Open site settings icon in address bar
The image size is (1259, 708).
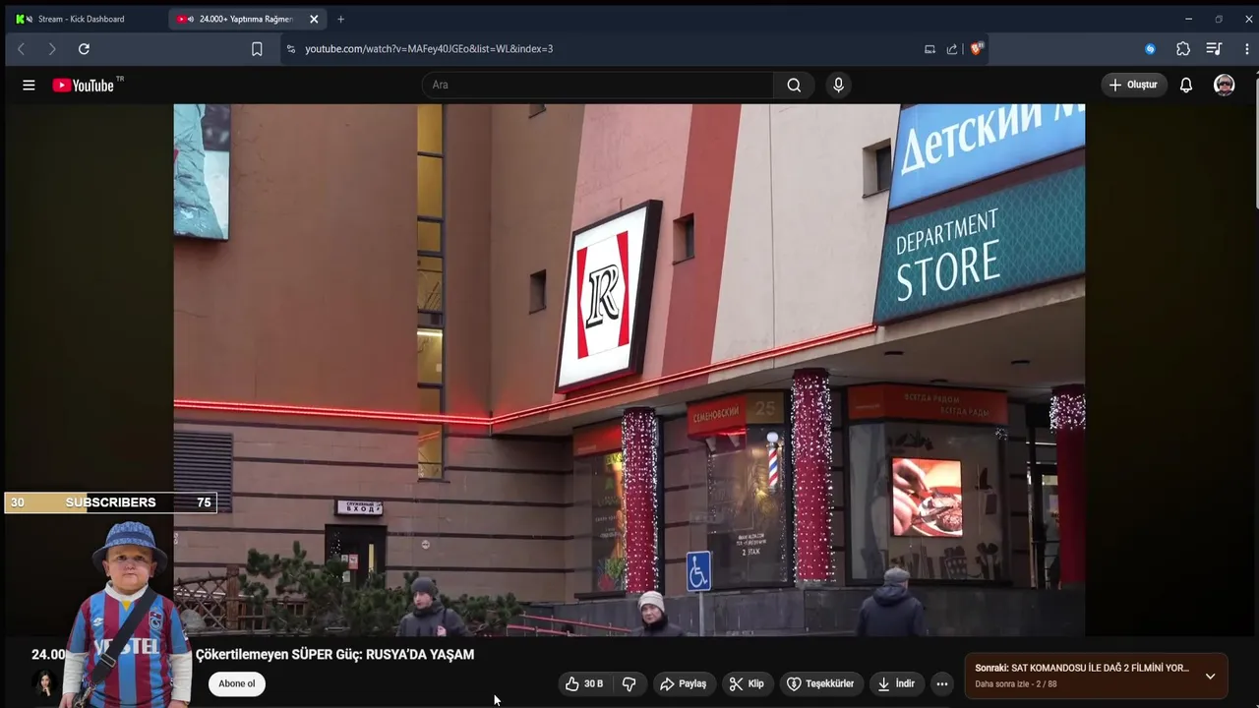[x=290, y=49]
